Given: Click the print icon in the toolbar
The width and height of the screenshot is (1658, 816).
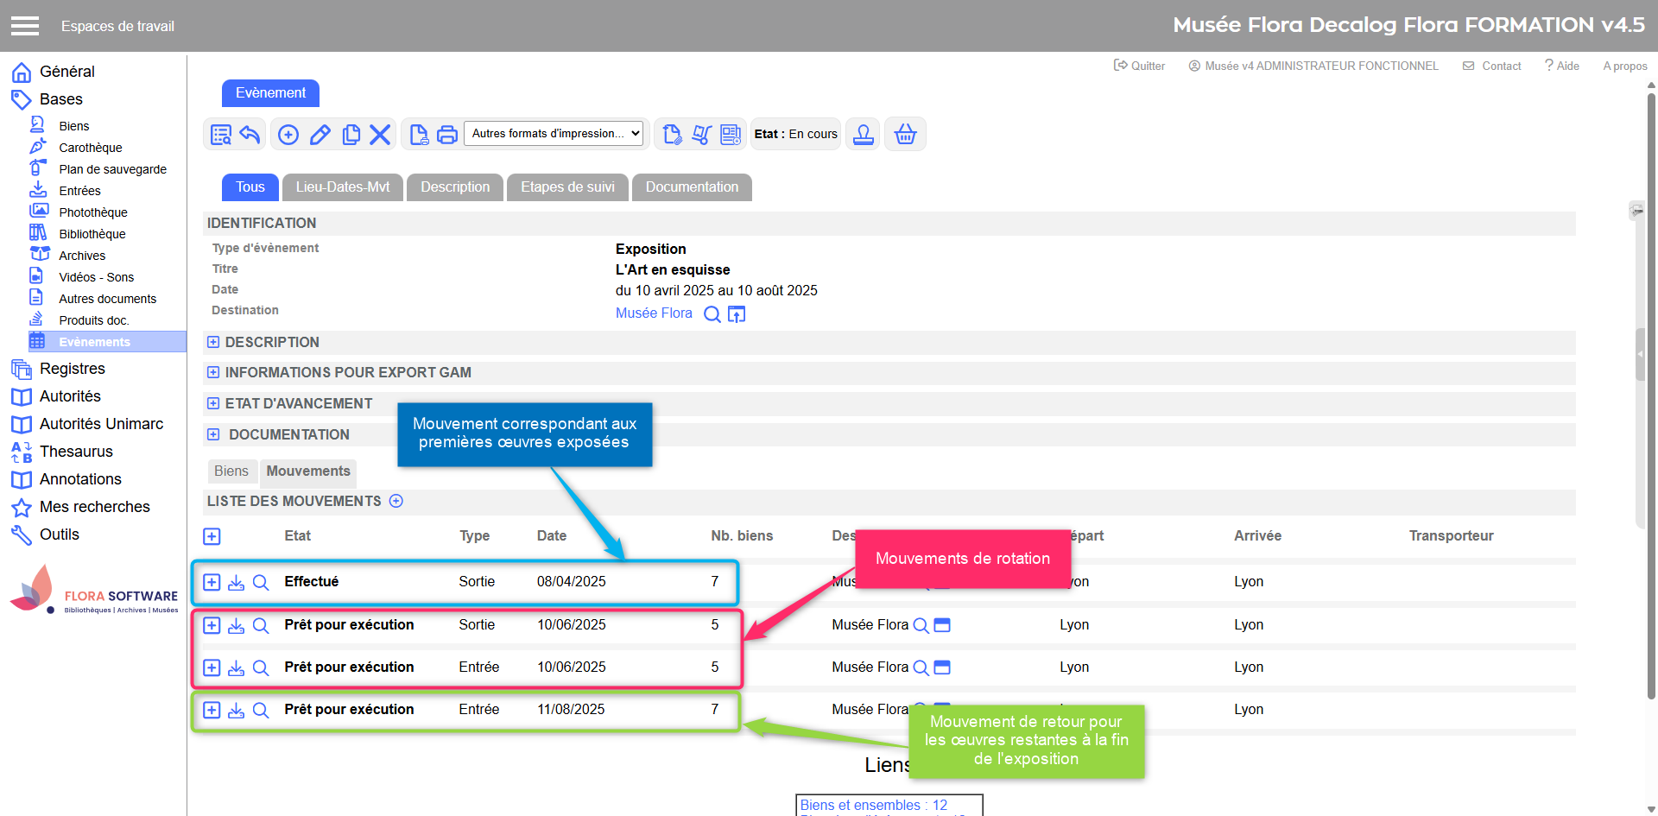Looking at the screenshot, I should click(446, 135).
